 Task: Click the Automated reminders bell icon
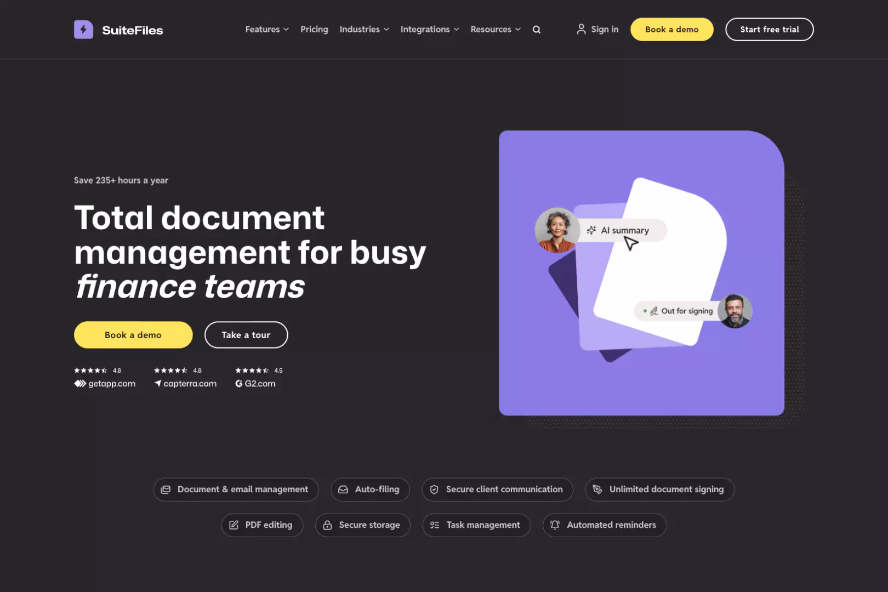[x=555, y=525]
